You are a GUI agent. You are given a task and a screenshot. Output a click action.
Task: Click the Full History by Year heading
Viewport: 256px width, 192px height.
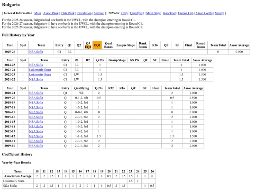tap(18, 35)
